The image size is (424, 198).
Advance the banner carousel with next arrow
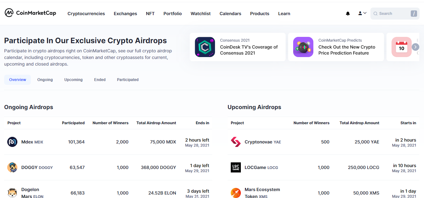415,47
